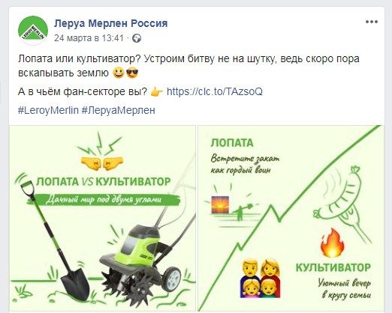Screen dimensions: 392x313
Task: Open the #ЛеруаМерлен hashtag
Action: click(x=119, y=110)
